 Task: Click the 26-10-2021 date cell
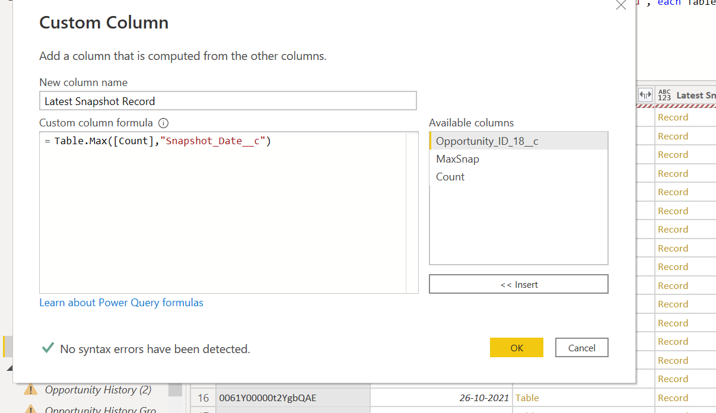point(441,398)
